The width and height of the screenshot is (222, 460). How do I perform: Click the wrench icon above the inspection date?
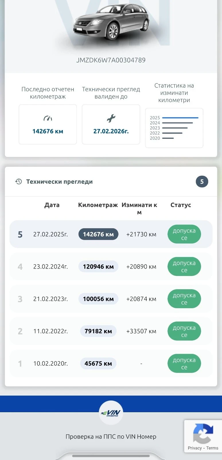tap(111, 118)
